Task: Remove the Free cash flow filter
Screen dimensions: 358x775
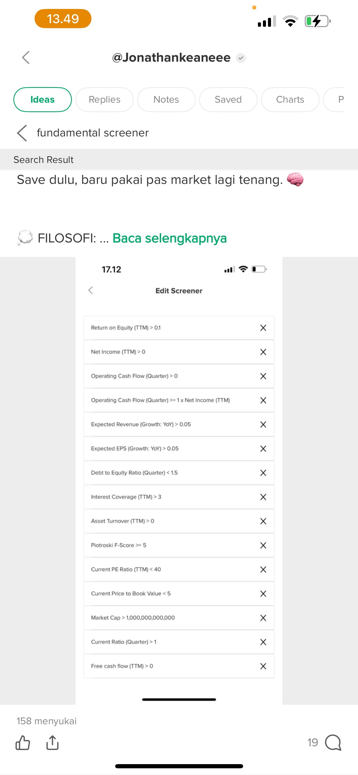Action: coord(263,666)
